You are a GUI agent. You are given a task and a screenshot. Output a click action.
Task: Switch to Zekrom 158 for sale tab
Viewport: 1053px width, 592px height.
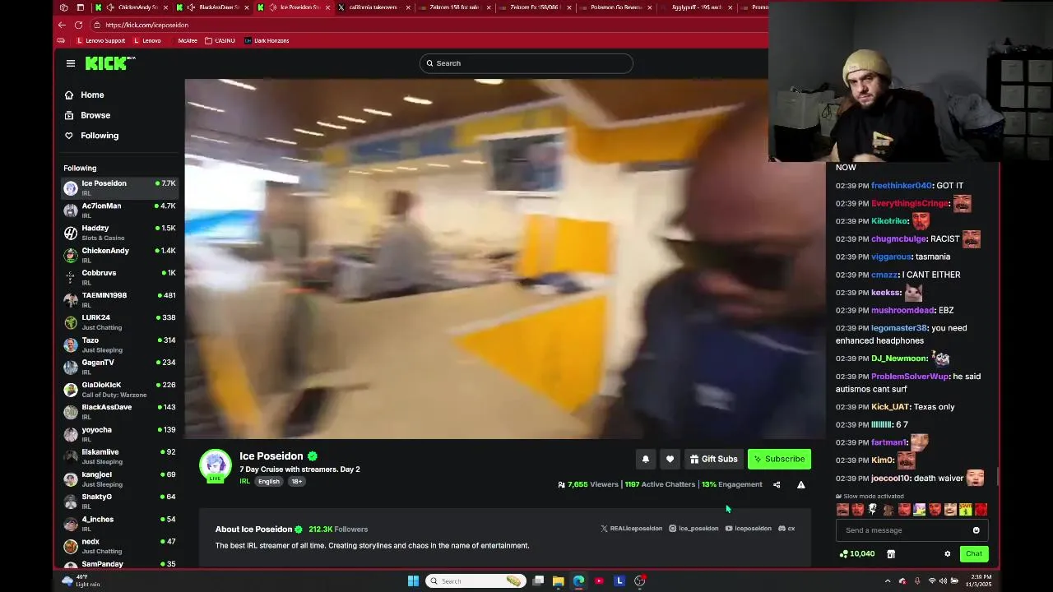tap(455, 7)
